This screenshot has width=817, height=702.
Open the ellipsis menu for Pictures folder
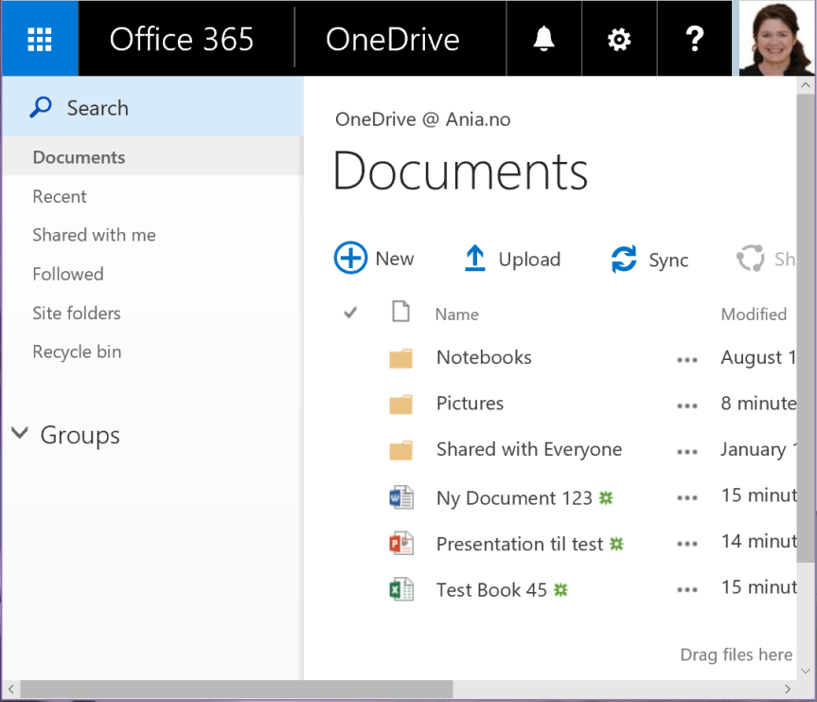(687, 405)
